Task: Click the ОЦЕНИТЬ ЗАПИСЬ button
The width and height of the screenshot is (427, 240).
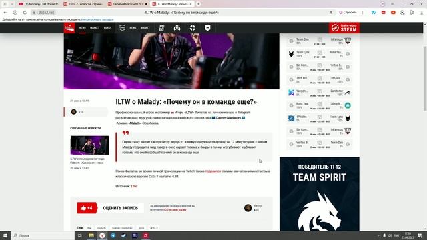Action: pos(120,208)
